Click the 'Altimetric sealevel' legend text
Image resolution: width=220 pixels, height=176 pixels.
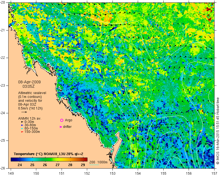(32, 93)
